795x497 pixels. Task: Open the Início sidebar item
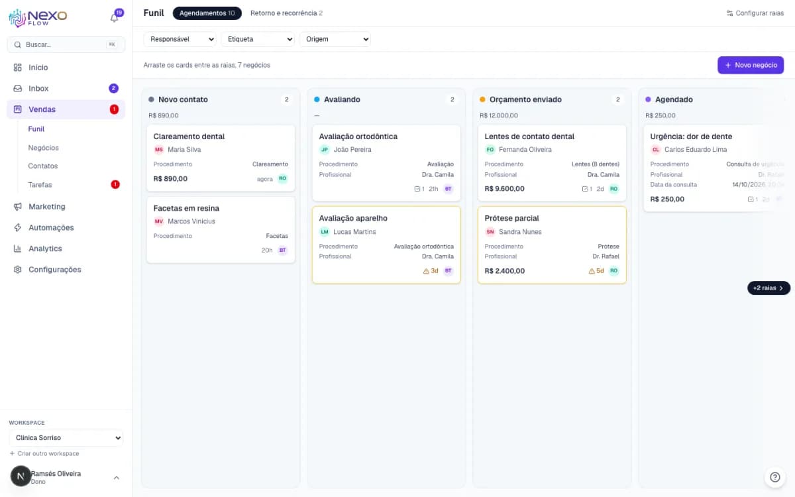pos(66,68)
